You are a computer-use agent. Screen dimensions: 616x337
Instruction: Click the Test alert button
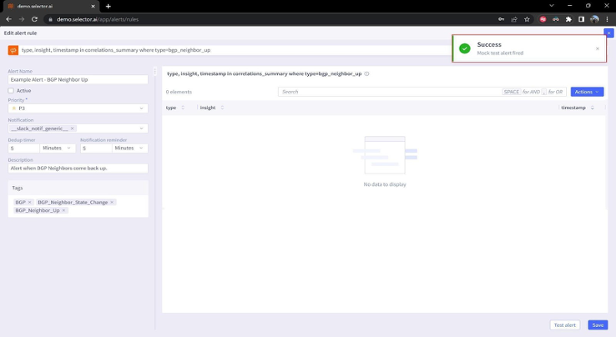pyautogui.click(x=564, y=325)
